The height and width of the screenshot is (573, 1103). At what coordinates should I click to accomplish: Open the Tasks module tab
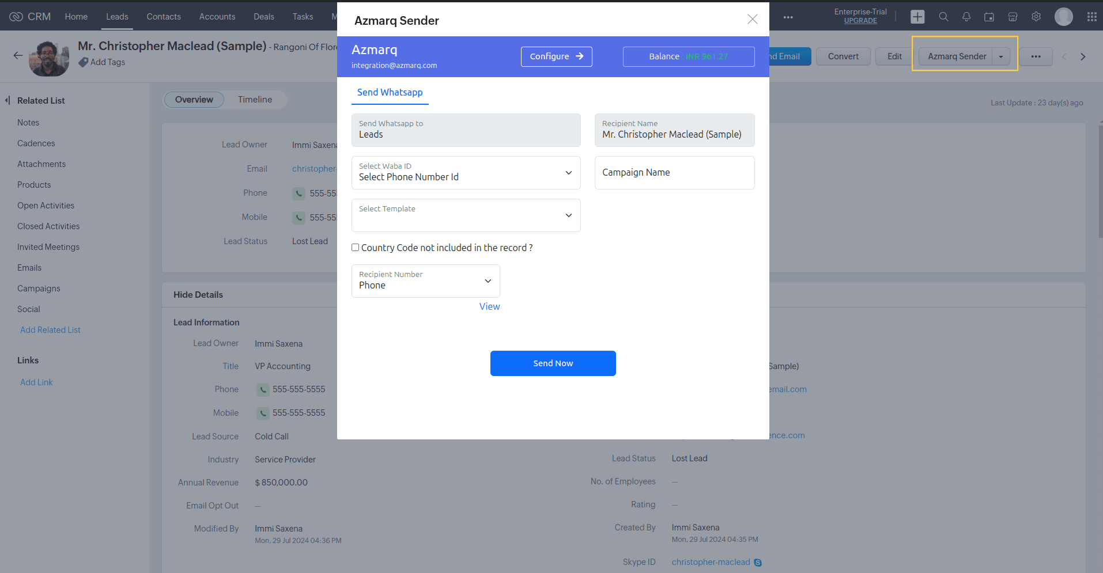303,17
